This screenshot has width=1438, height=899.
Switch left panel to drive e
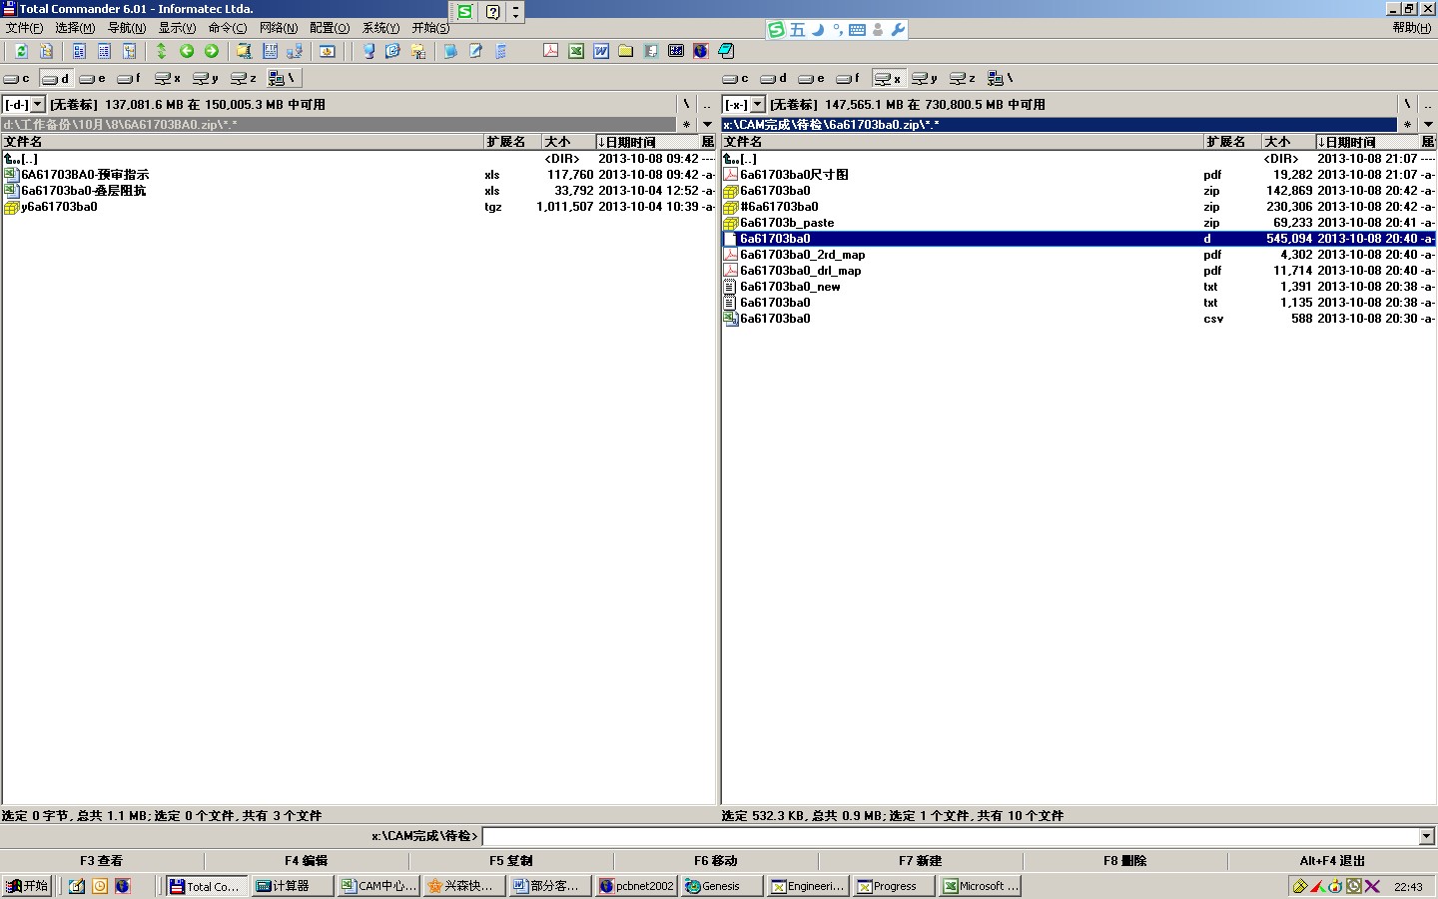pyautogui.click(x=94, y=78)
